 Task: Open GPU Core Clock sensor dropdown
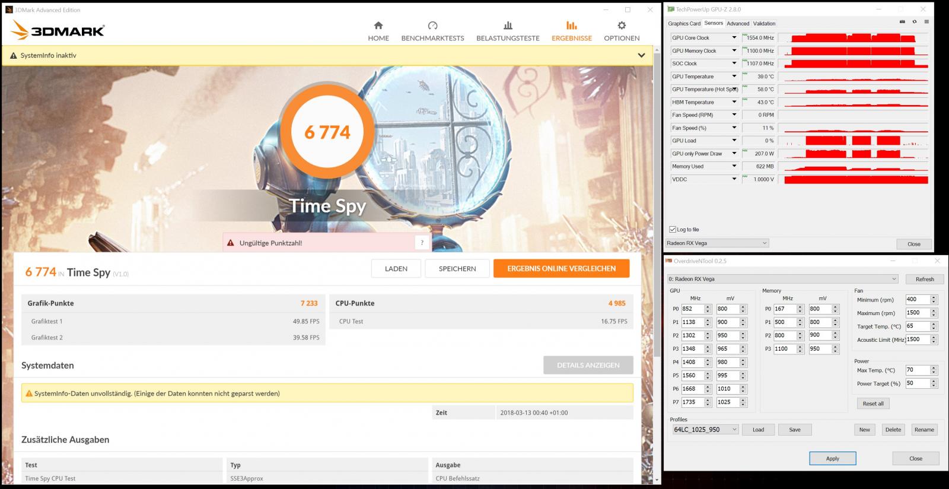coord(734,38)
